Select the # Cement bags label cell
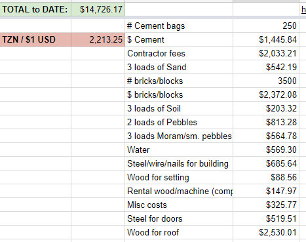This screenshot has height=242, width=306. (179, 26)
